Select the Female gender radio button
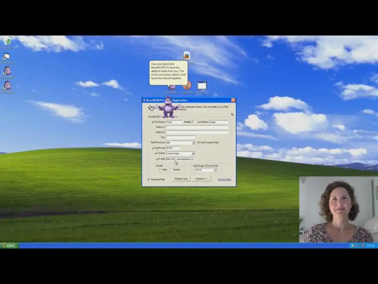The image size is (378, 284). click(x=171, y=170)
